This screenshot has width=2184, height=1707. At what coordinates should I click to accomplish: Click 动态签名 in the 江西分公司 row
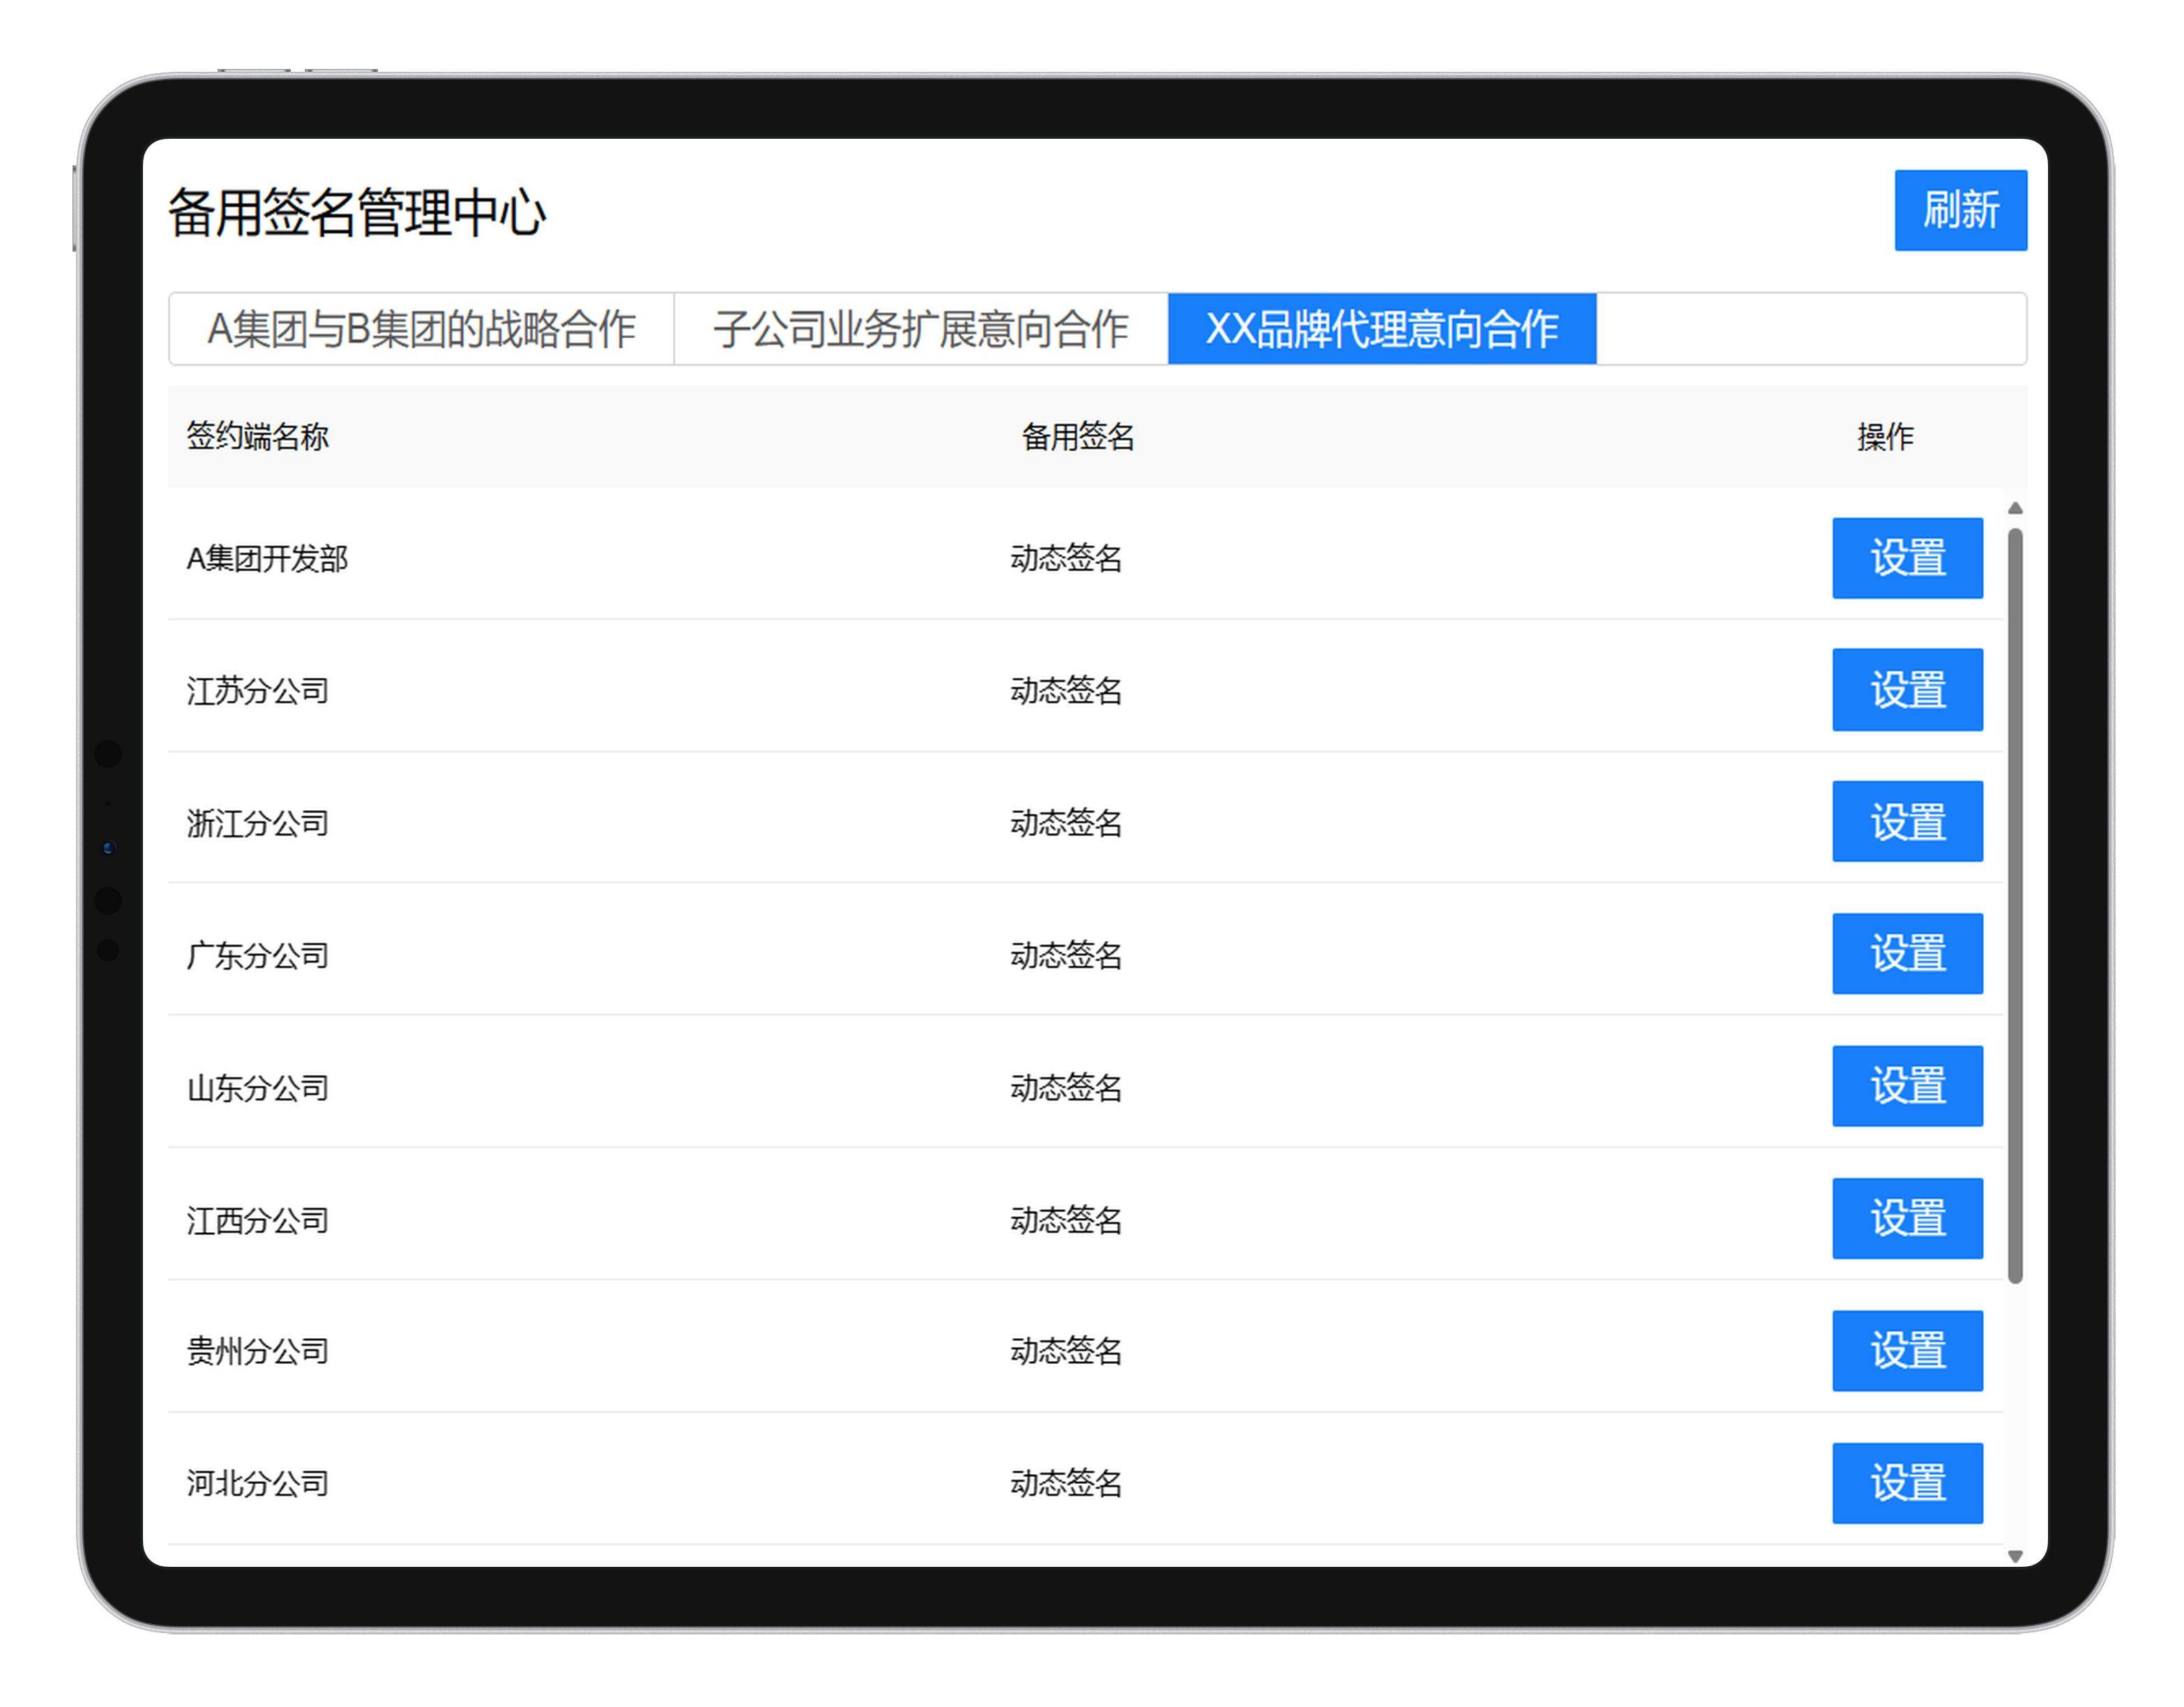point(1066,1220)
